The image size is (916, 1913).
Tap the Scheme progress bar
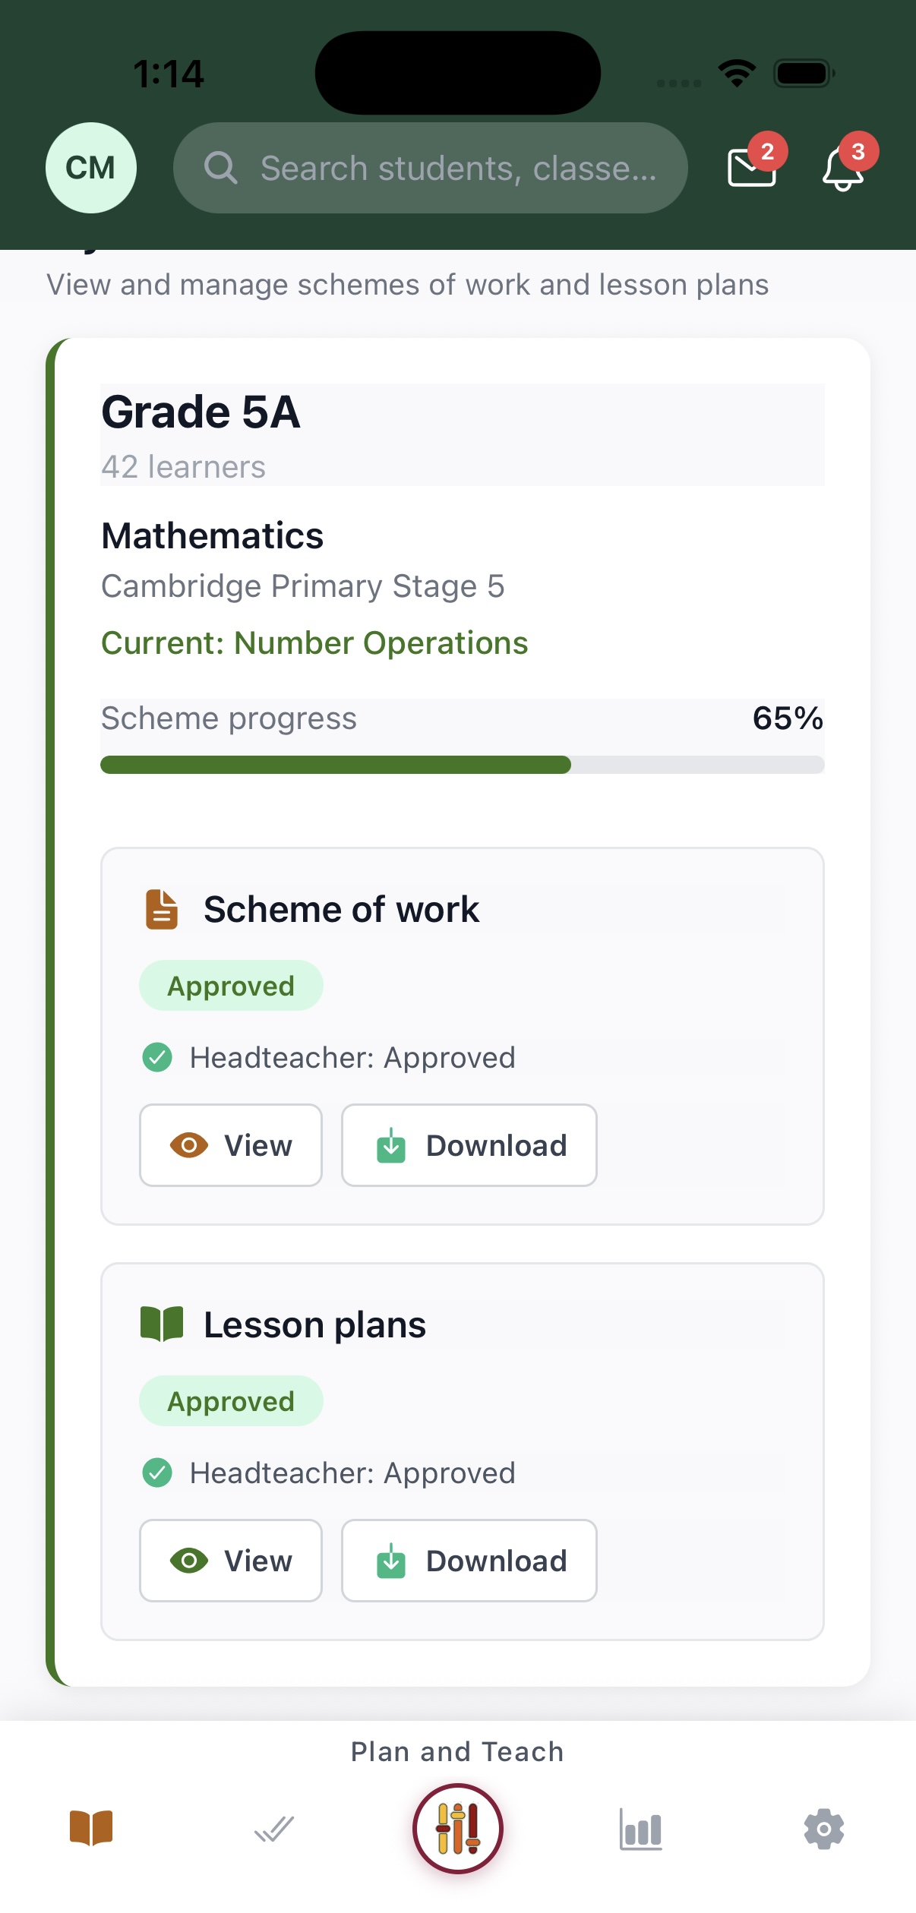pos(462,765)
